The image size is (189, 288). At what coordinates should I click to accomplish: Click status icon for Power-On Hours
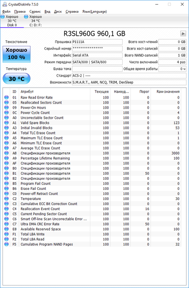coord(7,108)
